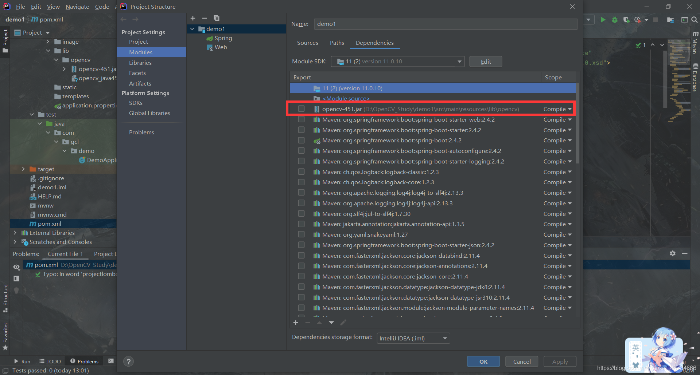Switch to the Paths tab
This screenshot has height=375, width=700.
tap(337, 43)
